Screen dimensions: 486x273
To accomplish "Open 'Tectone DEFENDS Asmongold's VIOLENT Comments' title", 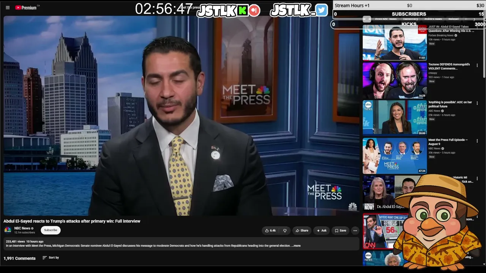I will point(449,66).
